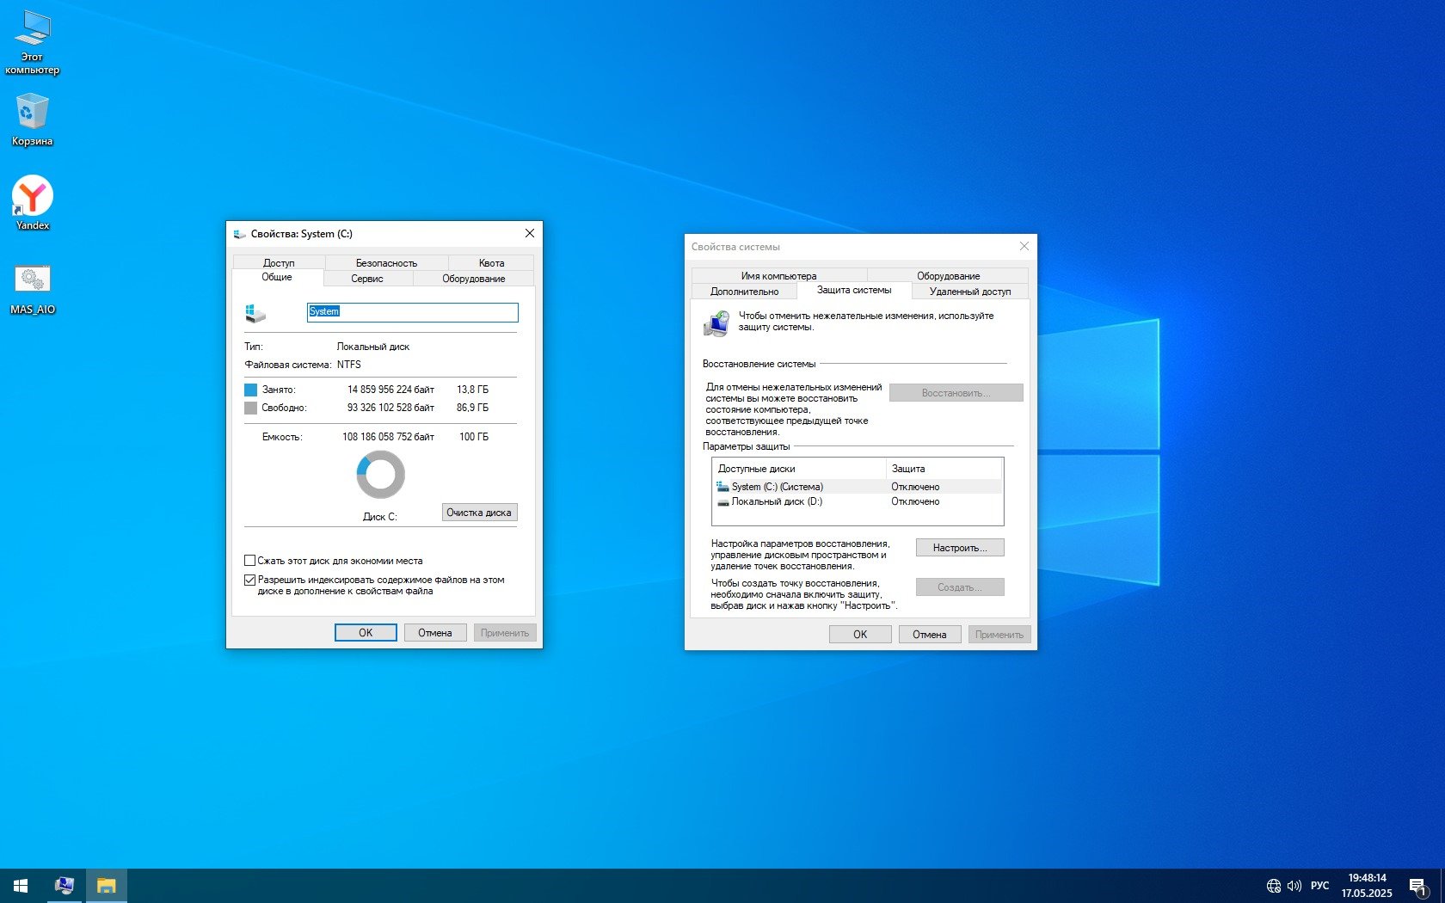The width and height of the screenshot is (1445, 903).
Task: Click the network globe tray icon
Action: point(1274,885)
